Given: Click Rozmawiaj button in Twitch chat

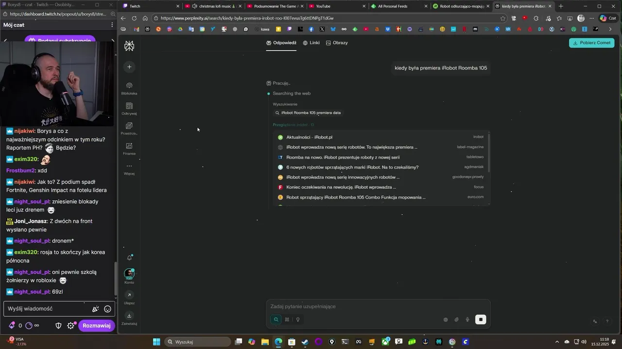Looking at the screenshot, I should 97,326.
